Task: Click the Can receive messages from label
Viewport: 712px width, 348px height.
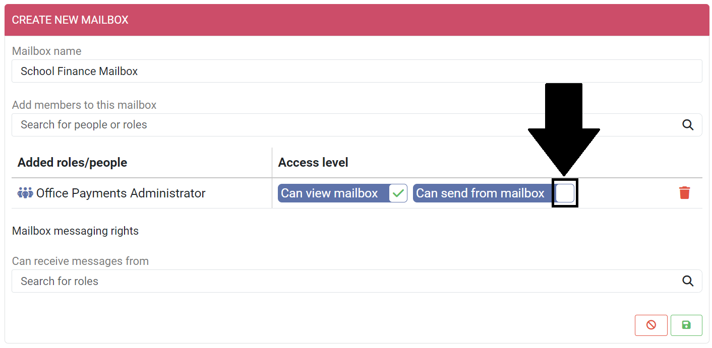Action: (x=80, y=261)
